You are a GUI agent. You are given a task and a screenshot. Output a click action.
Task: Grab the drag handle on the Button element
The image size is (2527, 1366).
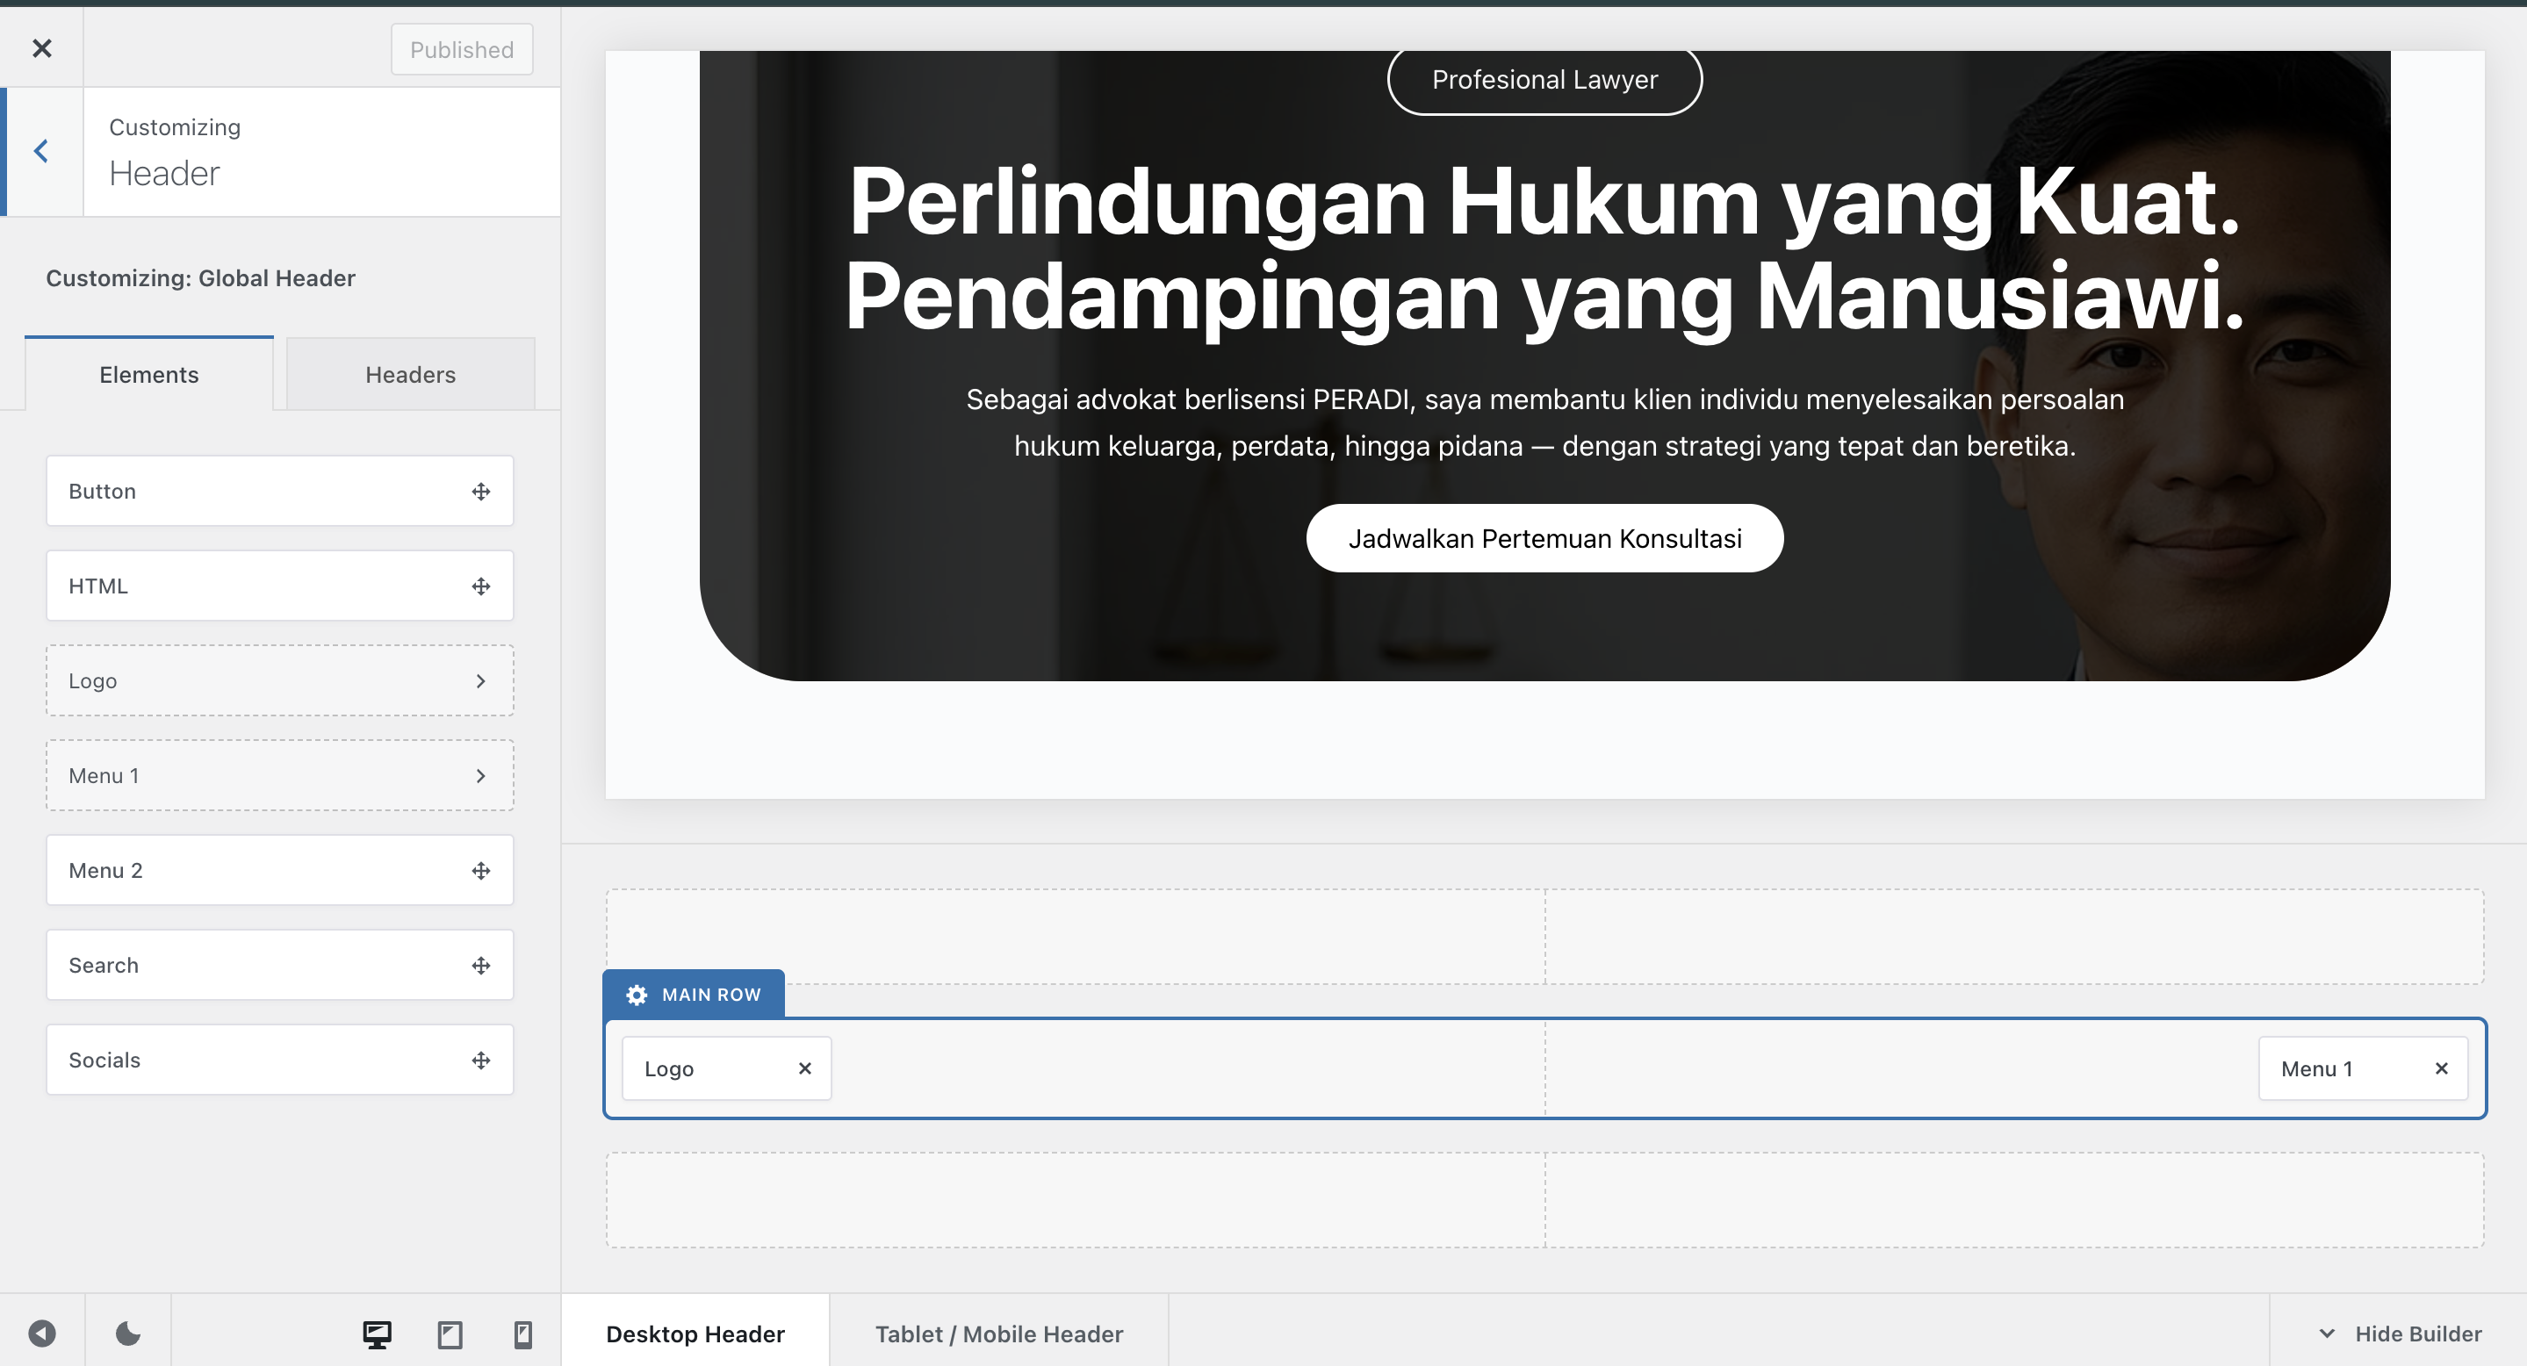click(482, 491)
